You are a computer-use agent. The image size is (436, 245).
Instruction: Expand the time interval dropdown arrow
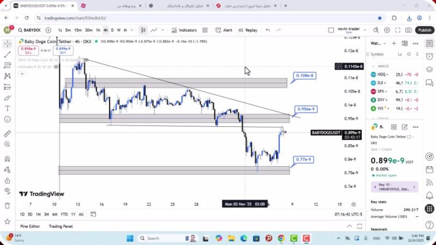pos(132,30)
